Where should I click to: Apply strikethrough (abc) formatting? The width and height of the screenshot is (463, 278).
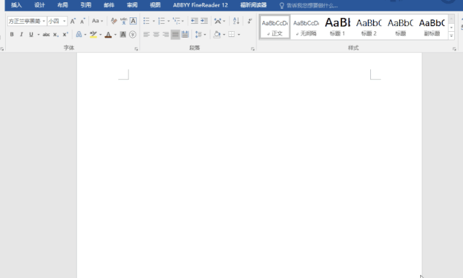click(x=46, y=35)
